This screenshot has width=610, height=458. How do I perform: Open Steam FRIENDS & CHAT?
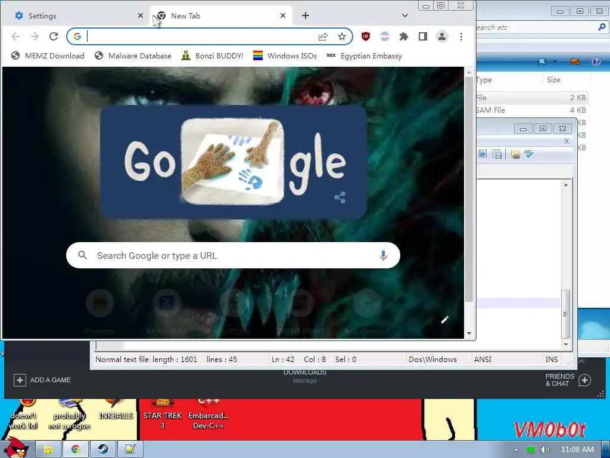click(x=568, y=380)
